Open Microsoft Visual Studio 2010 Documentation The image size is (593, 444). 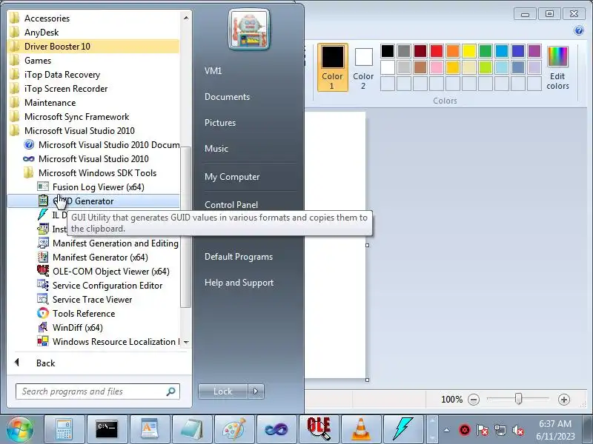click(x=102, y=144)
